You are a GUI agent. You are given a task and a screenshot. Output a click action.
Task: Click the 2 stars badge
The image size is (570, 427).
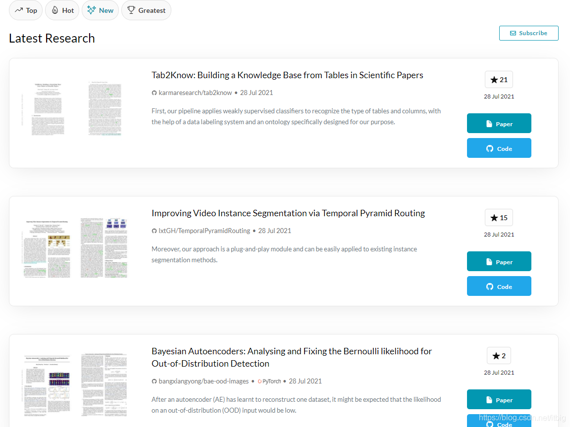click(499, 355)
